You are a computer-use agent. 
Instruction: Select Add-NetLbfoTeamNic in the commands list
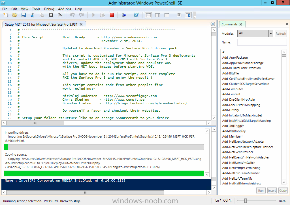point(237,178)
